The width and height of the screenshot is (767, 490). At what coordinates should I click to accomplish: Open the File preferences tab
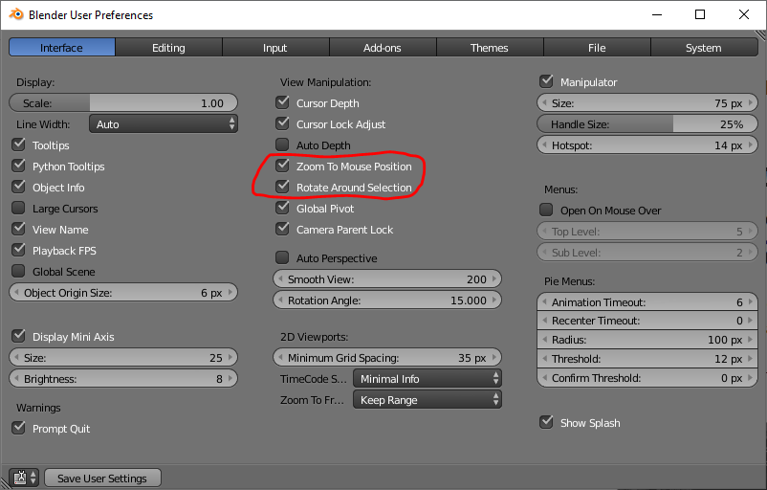point(597,48)
